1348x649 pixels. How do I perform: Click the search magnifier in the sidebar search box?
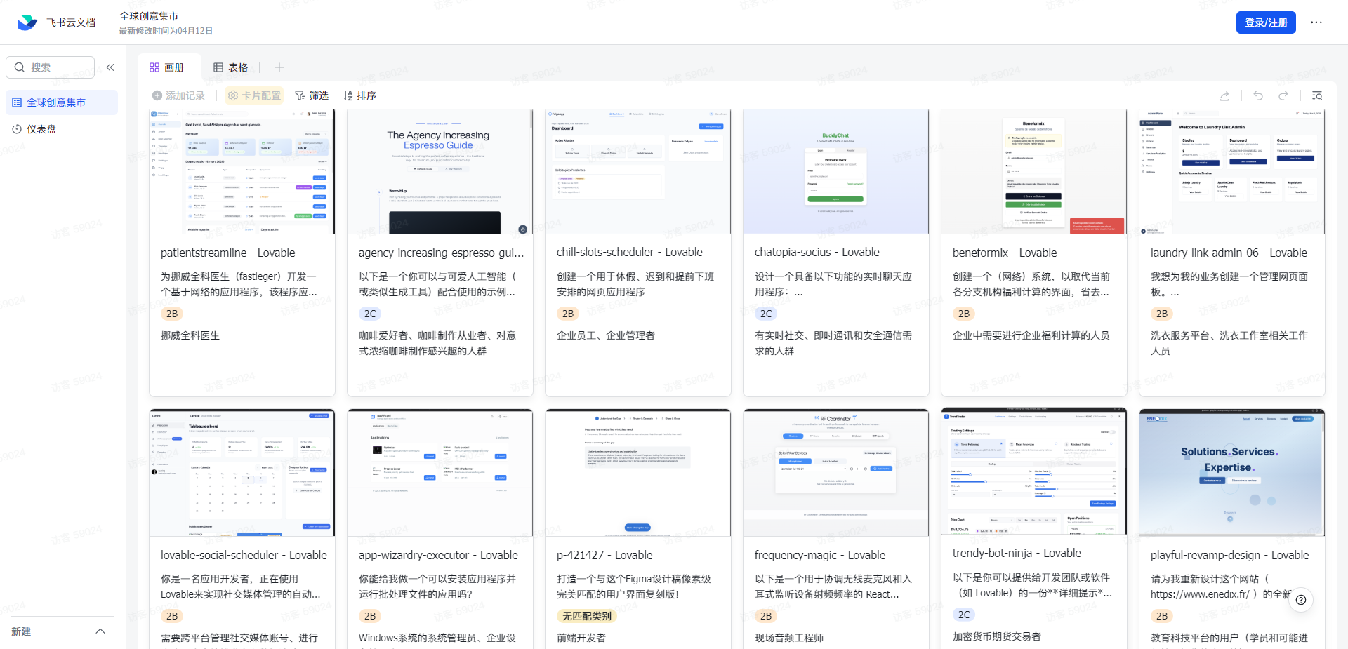click(x=20, y=67)
